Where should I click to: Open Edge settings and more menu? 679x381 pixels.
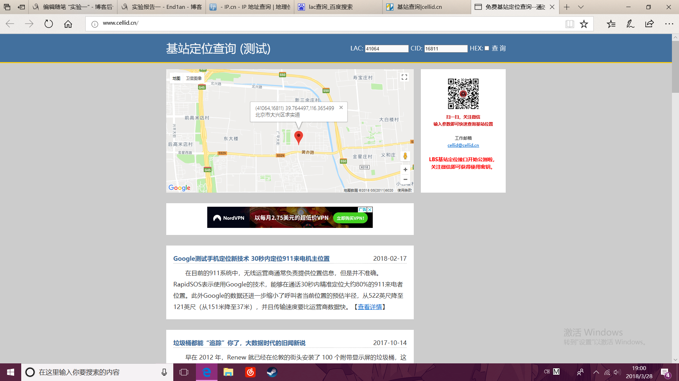point(669,24)
